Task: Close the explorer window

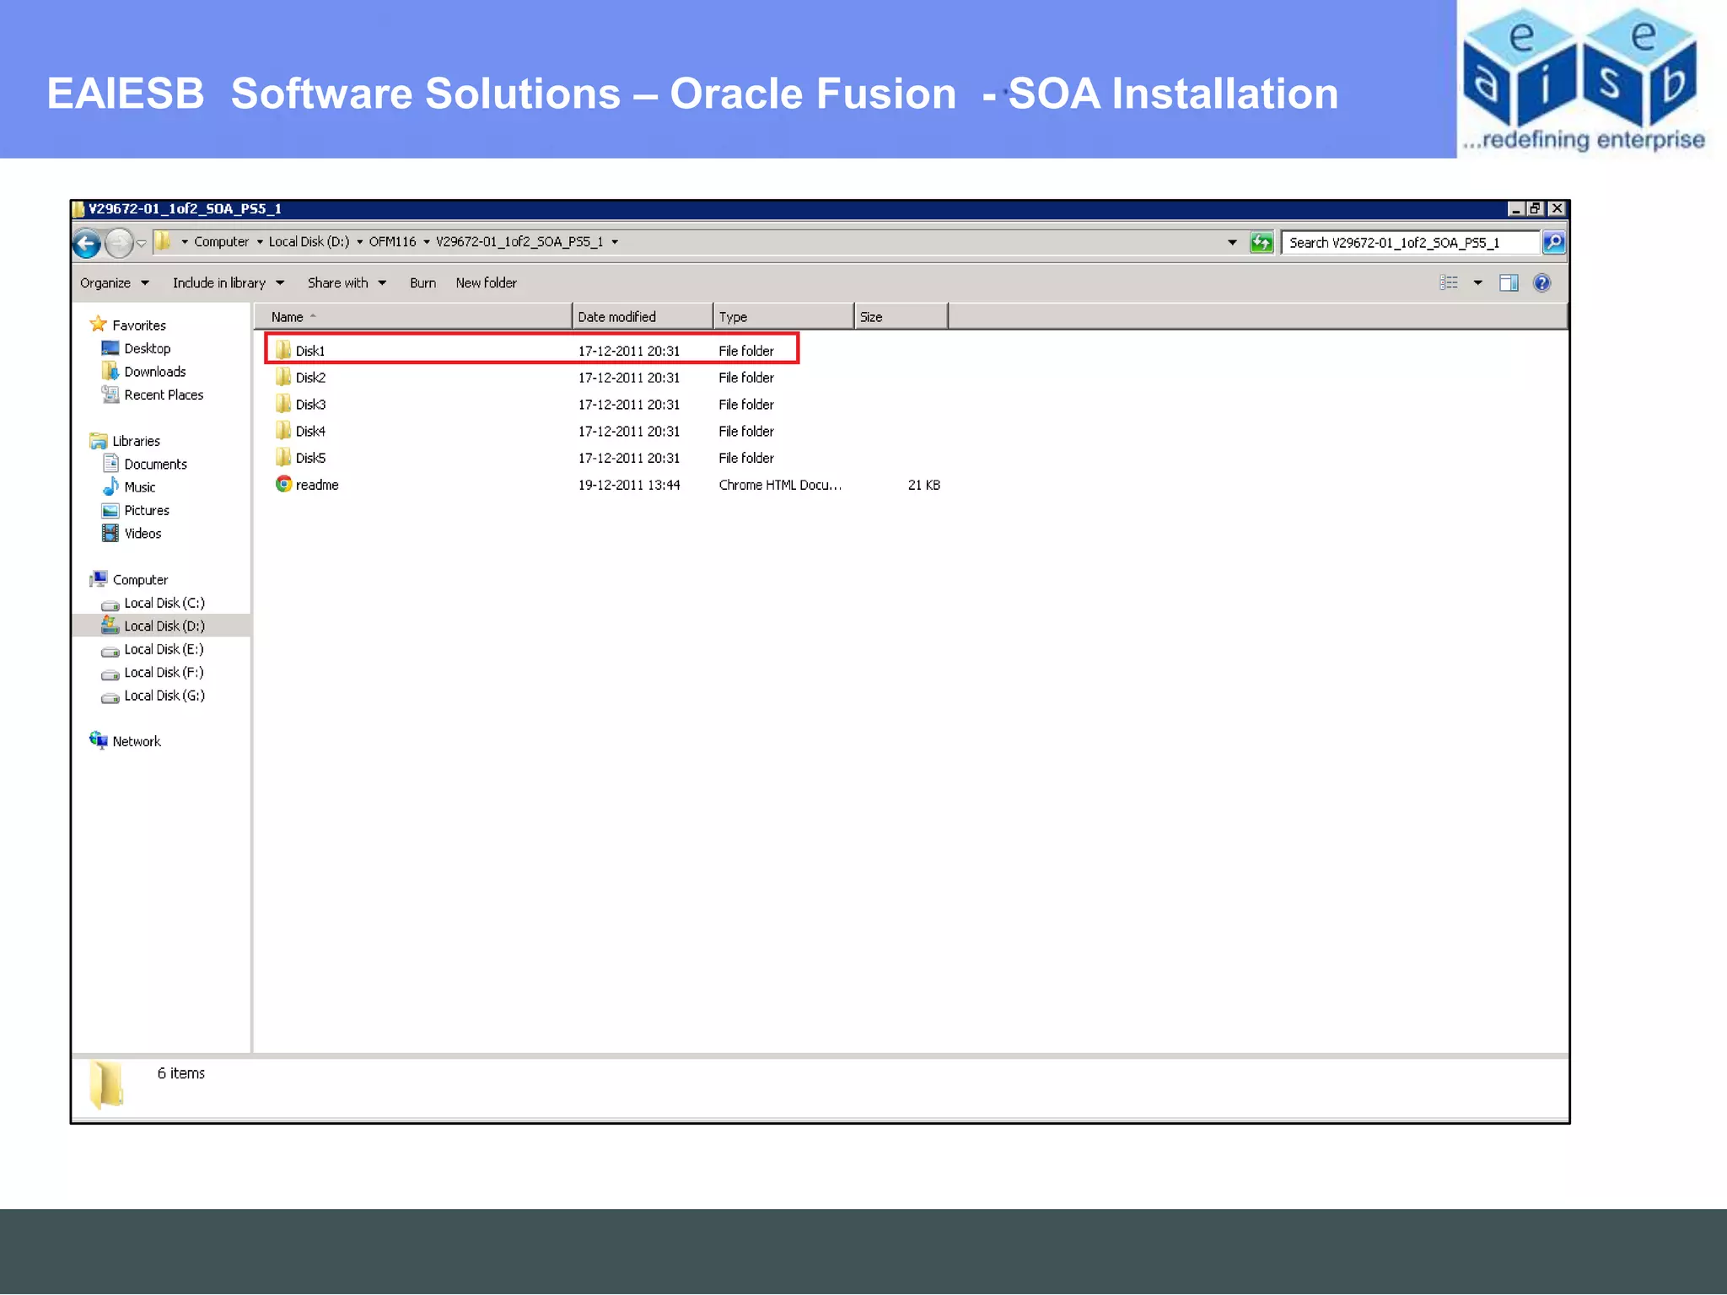Action: 1557,209
